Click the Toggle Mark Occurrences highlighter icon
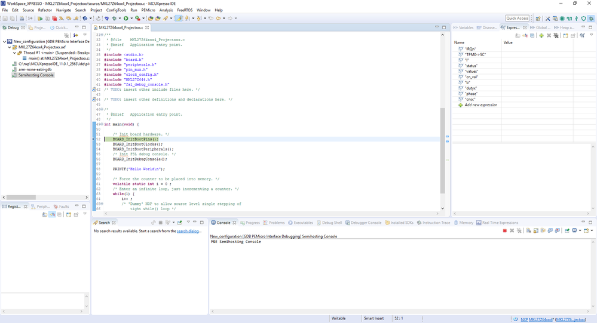Screen dimensions: 597x323 pos(179,19)
